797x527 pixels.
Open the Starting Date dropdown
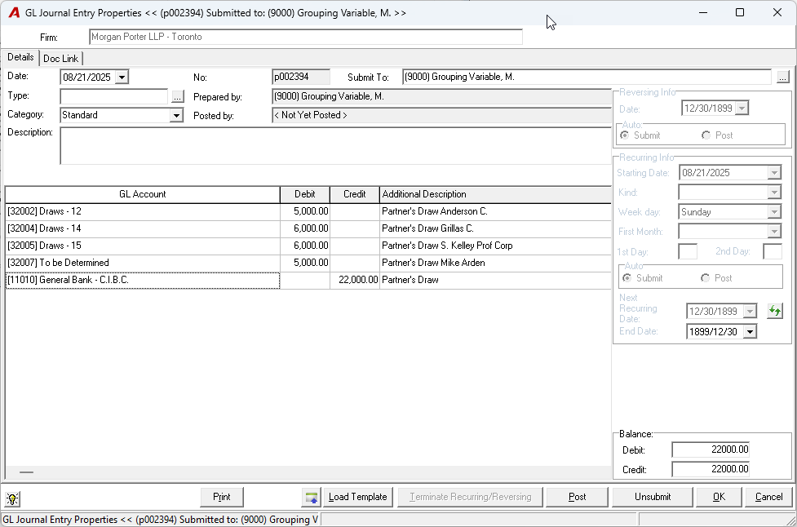[774, 173]
